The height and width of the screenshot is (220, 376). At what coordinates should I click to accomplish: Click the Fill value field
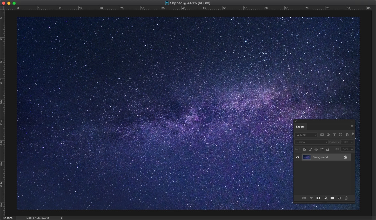345,149
